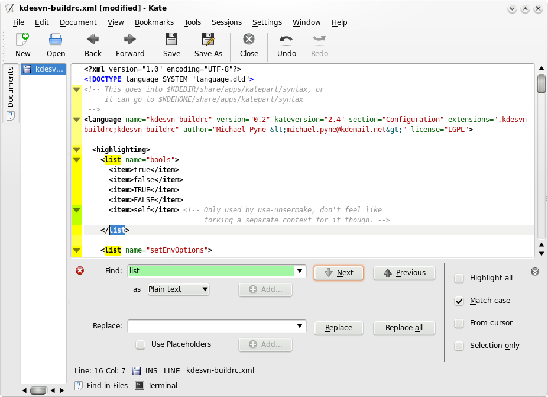
Task: Click the Line: 16 Col: 7 status text
Action: click(x=100, y=371)
